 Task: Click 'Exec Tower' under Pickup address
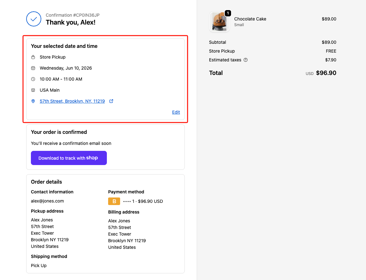click(43, 233)
